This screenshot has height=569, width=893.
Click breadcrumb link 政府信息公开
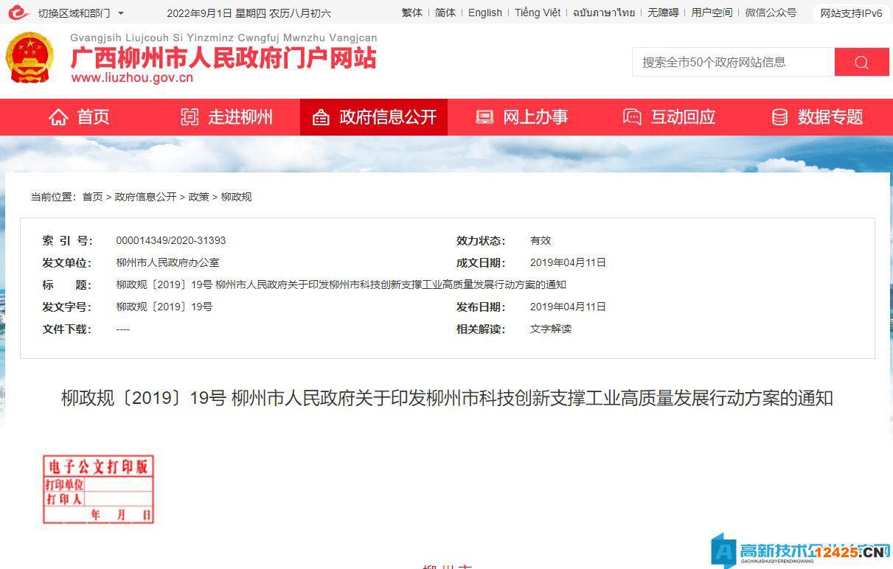click(x=145, y=197)
